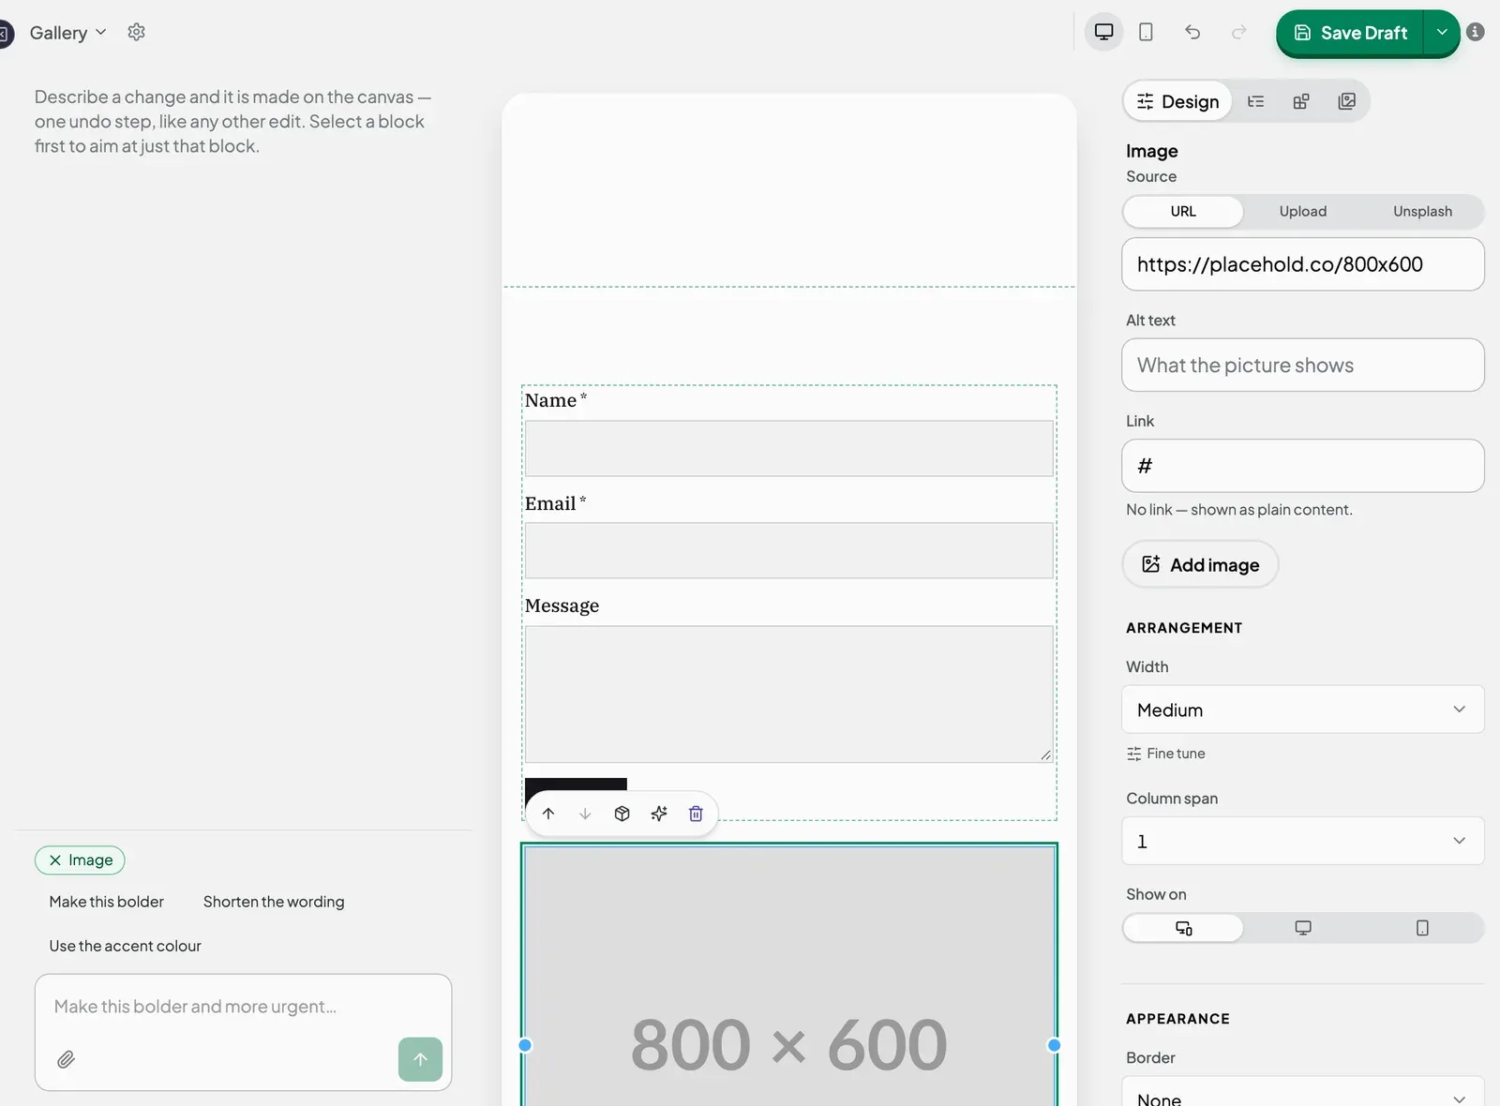This screenshot has height=1106, width=1500.
Task: Click the Link input field
Action: pos(1303,466)
